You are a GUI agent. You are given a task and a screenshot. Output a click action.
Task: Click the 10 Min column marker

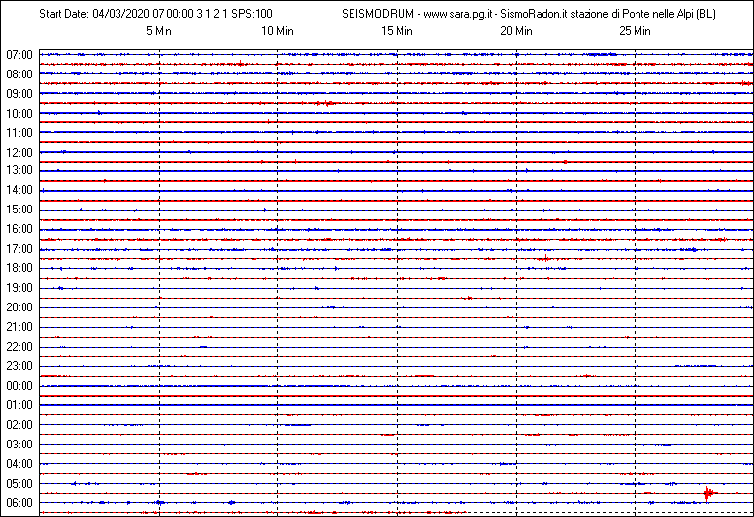pyautogui.click(x=277, y=31)
